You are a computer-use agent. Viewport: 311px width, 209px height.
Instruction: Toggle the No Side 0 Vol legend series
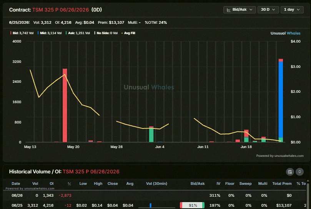click(x=106, y=33)
